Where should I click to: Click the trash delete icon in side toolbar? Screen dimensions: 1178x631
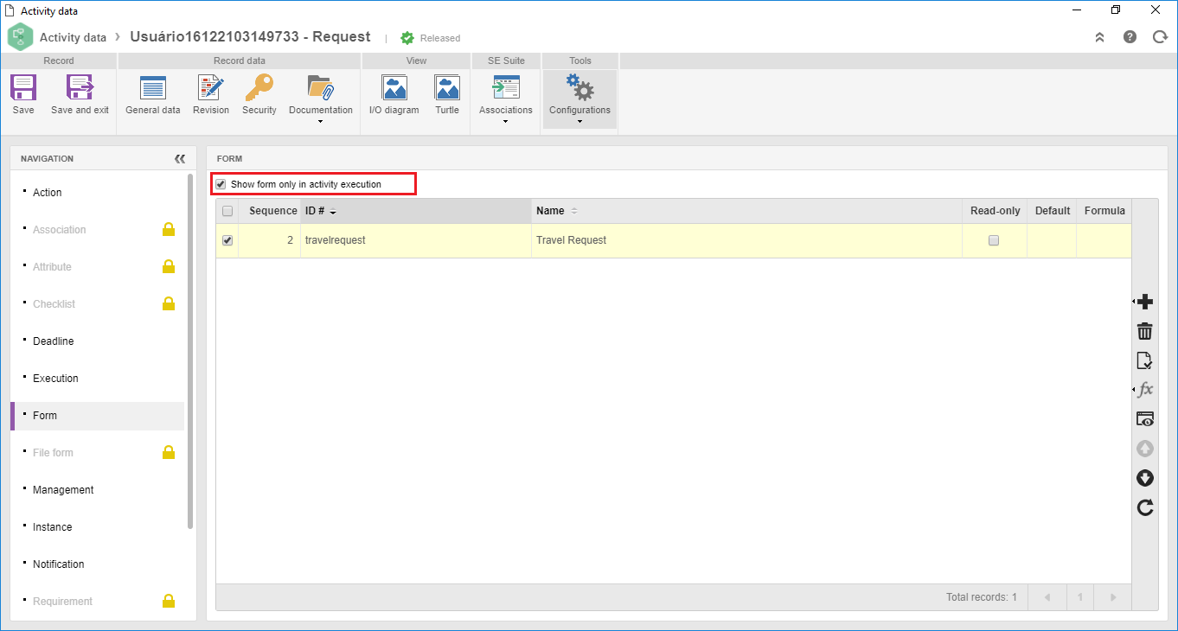(1145, 331)
